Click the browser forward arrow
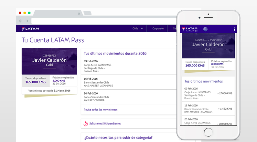 coord(27,21)
